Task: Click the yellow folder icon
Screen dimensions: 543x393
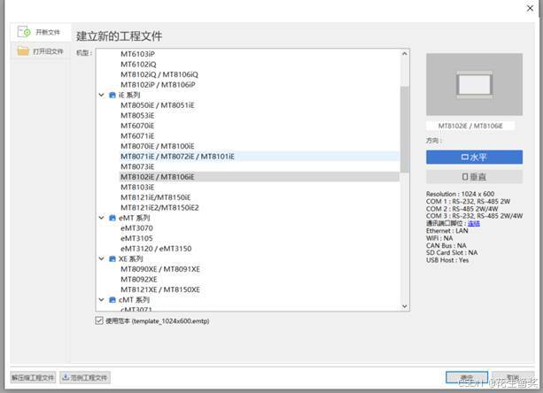Action: (23, 51)
